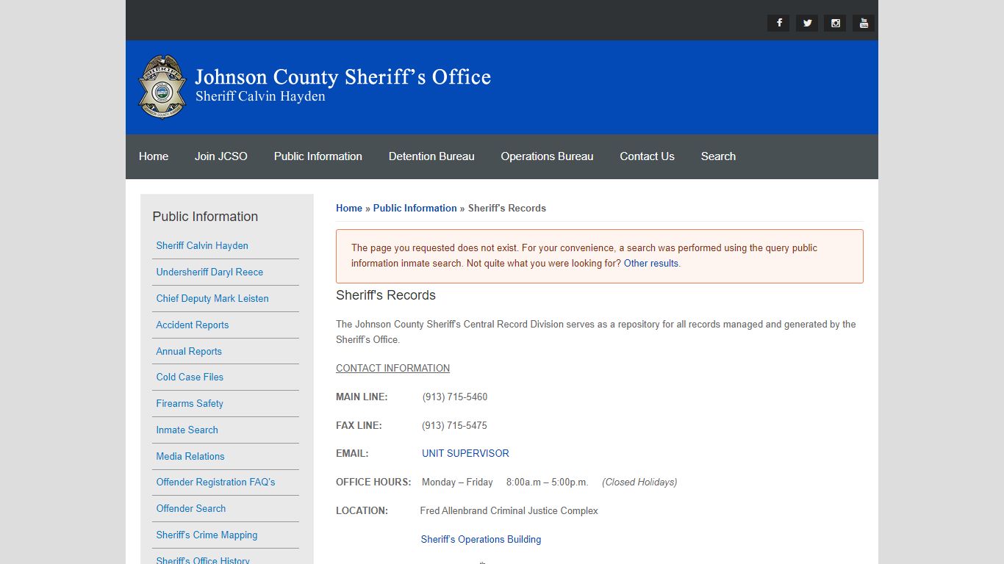1004x564 pixels.
Task: Open the Facebook social icon
Action: pos(778,23)
